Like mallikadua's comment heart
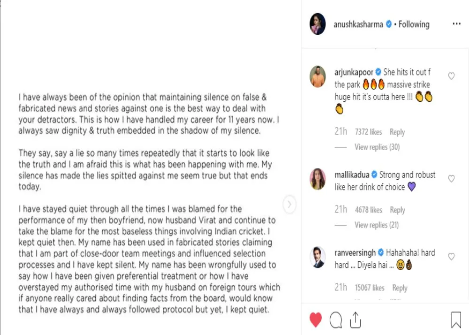This screenshot has height=335, width=469. coord(451,178)
